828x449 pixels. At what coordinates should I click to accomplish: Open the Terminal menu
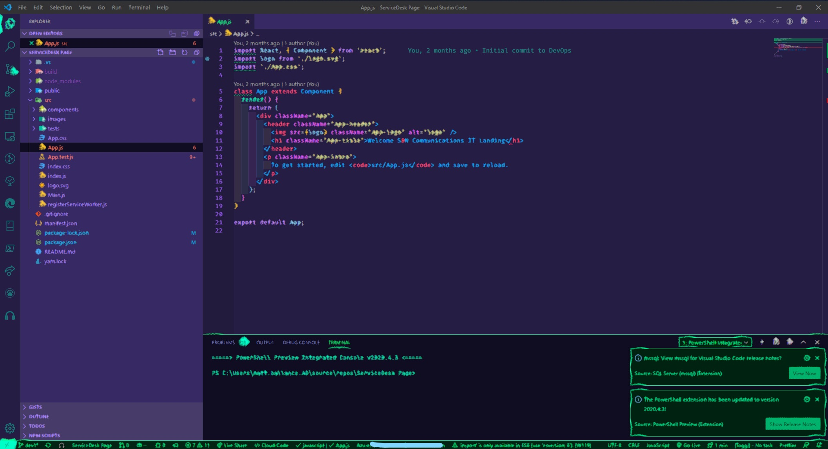pos(139,7)
